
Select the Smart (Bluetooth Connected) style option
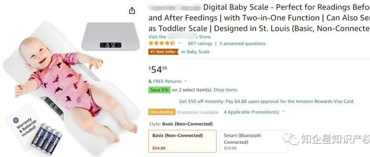248,141
